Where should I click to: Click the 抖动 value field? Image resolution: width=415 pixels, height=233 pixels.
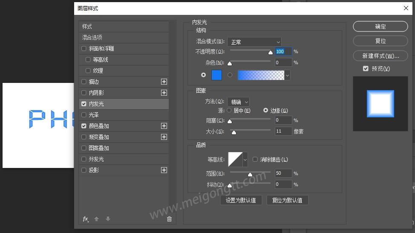[283, 185]
